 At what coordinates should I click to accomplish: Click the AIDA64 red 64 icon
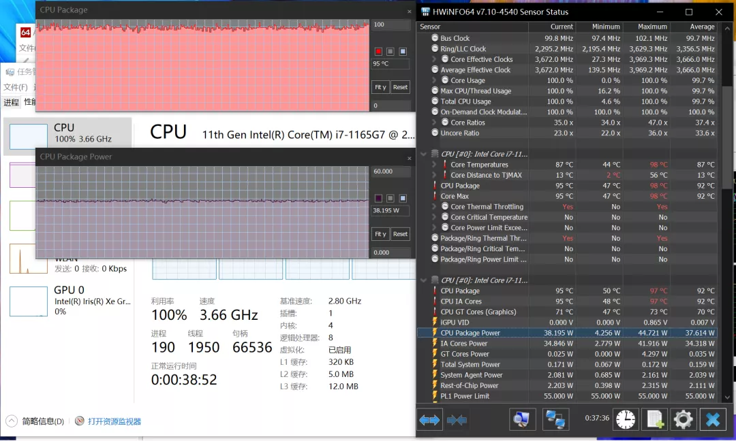pyautogui.click(x=25, y=33)
